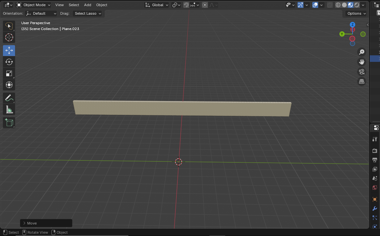Open the Object menu
Screen dimensions: 380x236
tap(101, 5)
